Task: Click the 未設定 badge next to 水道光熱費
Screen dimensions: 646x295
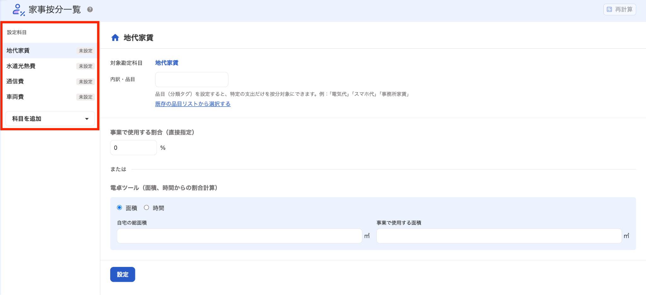Action: [x=85, y=66]
